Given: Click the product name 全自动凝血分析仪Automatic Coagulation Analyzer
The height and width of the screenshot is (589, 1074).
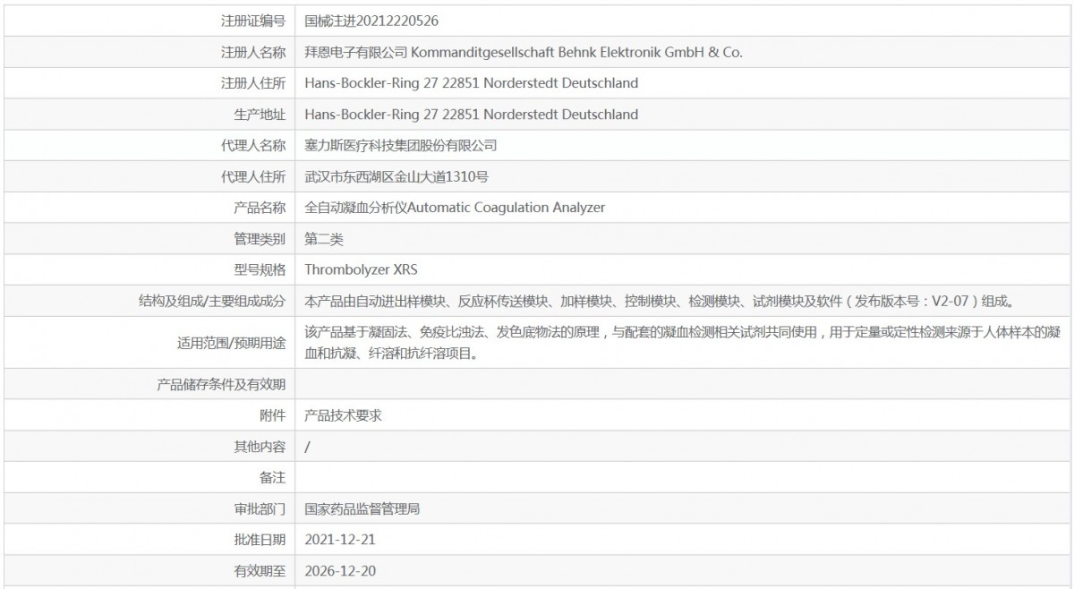Looking at the screenshot, I should (455, 208).
